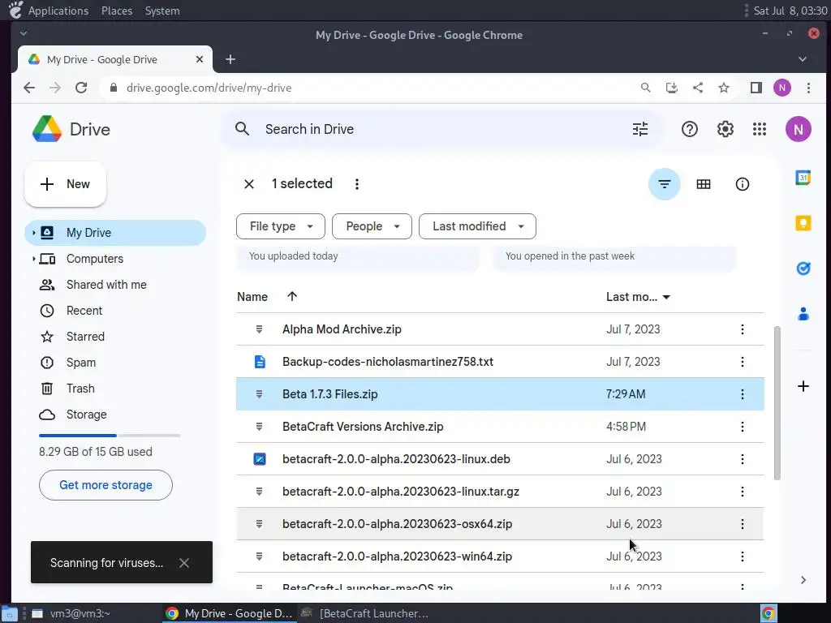Share this page from address bar
This screenshot has width=831, height=623.
pos(697,88)
